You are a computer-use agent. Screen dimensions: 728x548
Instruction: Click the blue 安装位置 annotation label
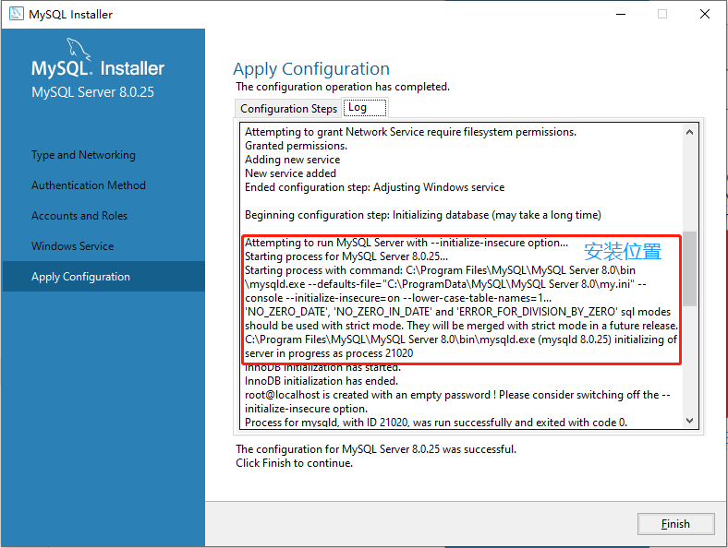click(622, 252)
